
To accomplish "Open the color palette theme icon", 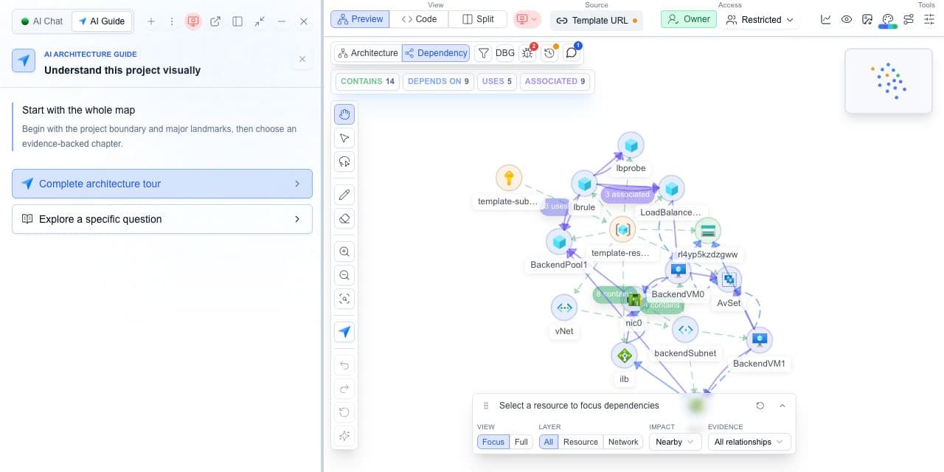I will point(888,20).
